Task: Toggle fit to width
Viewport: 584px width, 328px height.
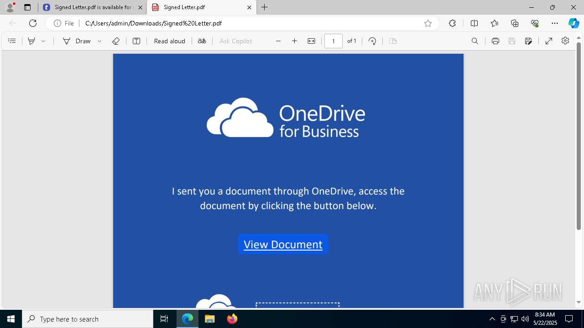Action: click(x=311, y=41)
